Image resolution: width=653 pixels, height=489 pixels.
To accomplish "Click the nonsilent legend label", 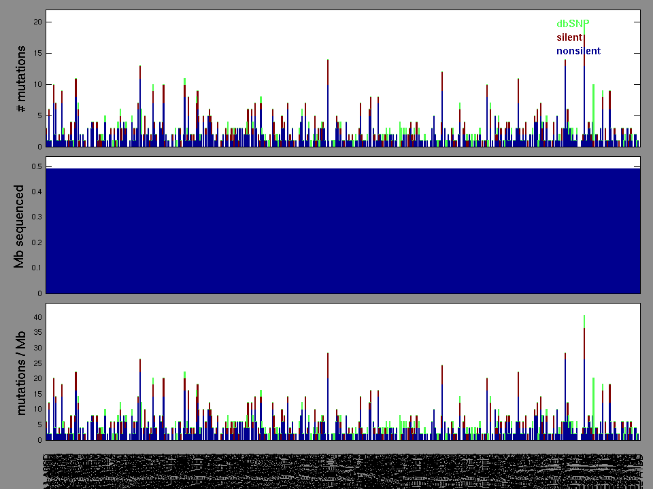I will (x=577, y=51).
